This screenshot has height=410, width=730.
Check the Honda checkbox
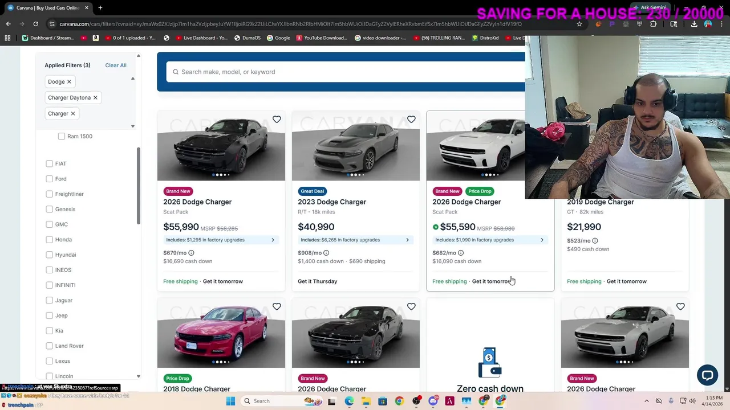pyautogui.click(x=50, y=240)
